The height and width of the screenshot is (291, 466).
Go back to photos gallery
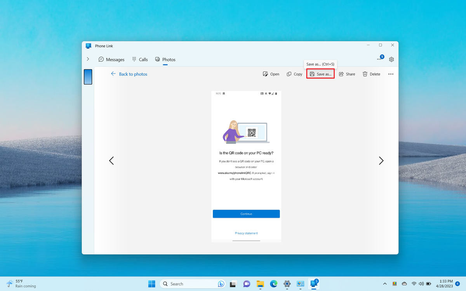(129, 74)
